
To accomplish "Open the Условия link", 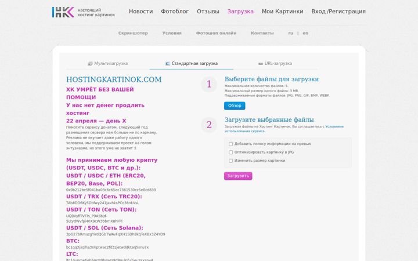I will click(x=172, y=33).
